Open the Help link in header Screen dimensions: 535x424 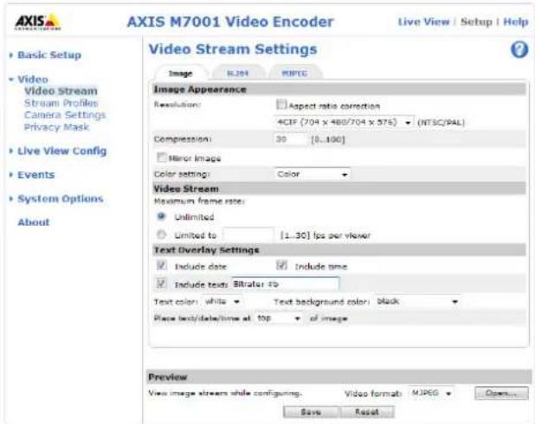[x=516, y=22]
